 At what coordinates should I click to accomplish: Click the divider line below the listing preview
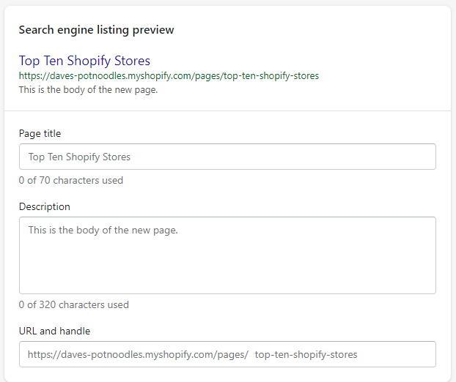click(227, 111)
